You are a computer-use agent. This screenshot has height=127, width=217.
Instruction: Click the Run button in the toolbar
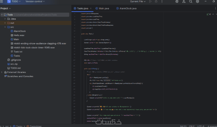pos(151,2)
